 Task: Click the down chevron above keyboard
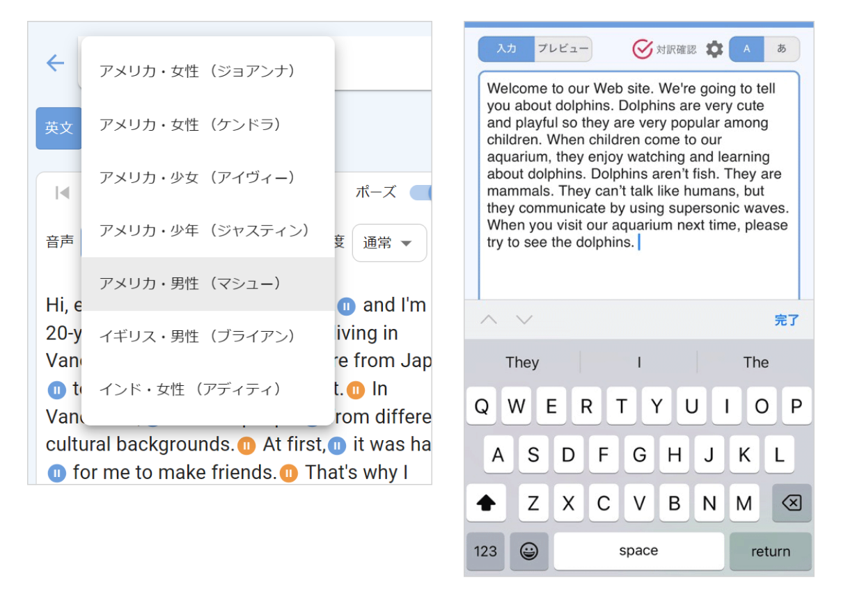[x=524, y=320]
